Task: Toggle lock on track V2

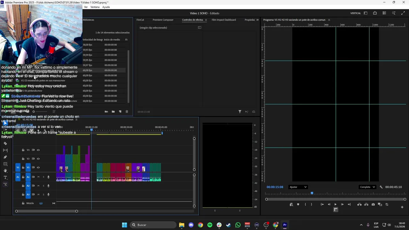Action: (23, 159)
